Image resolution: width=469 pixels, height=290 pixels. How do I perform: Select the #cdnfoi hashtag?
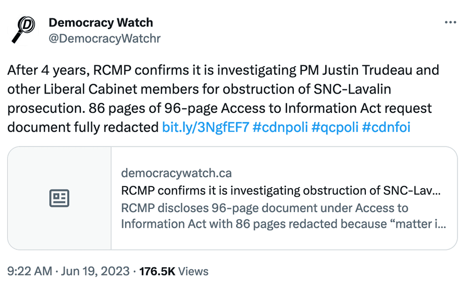(386, 127)
